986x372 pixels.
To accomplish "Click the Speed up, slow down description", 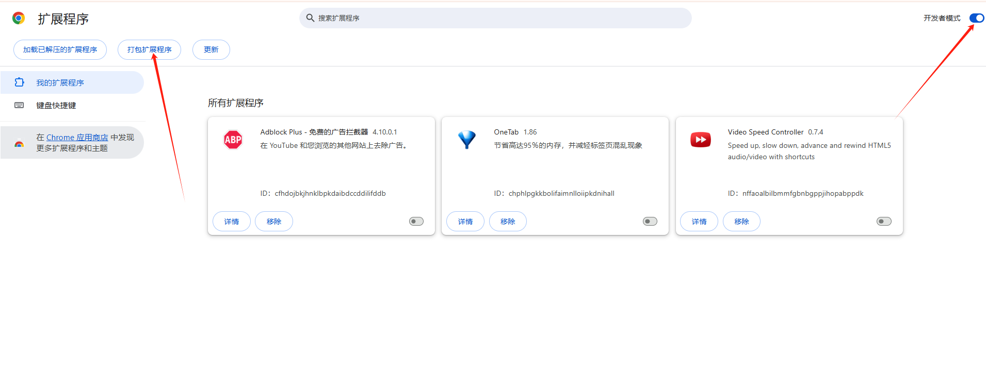I will coord(809,151).
